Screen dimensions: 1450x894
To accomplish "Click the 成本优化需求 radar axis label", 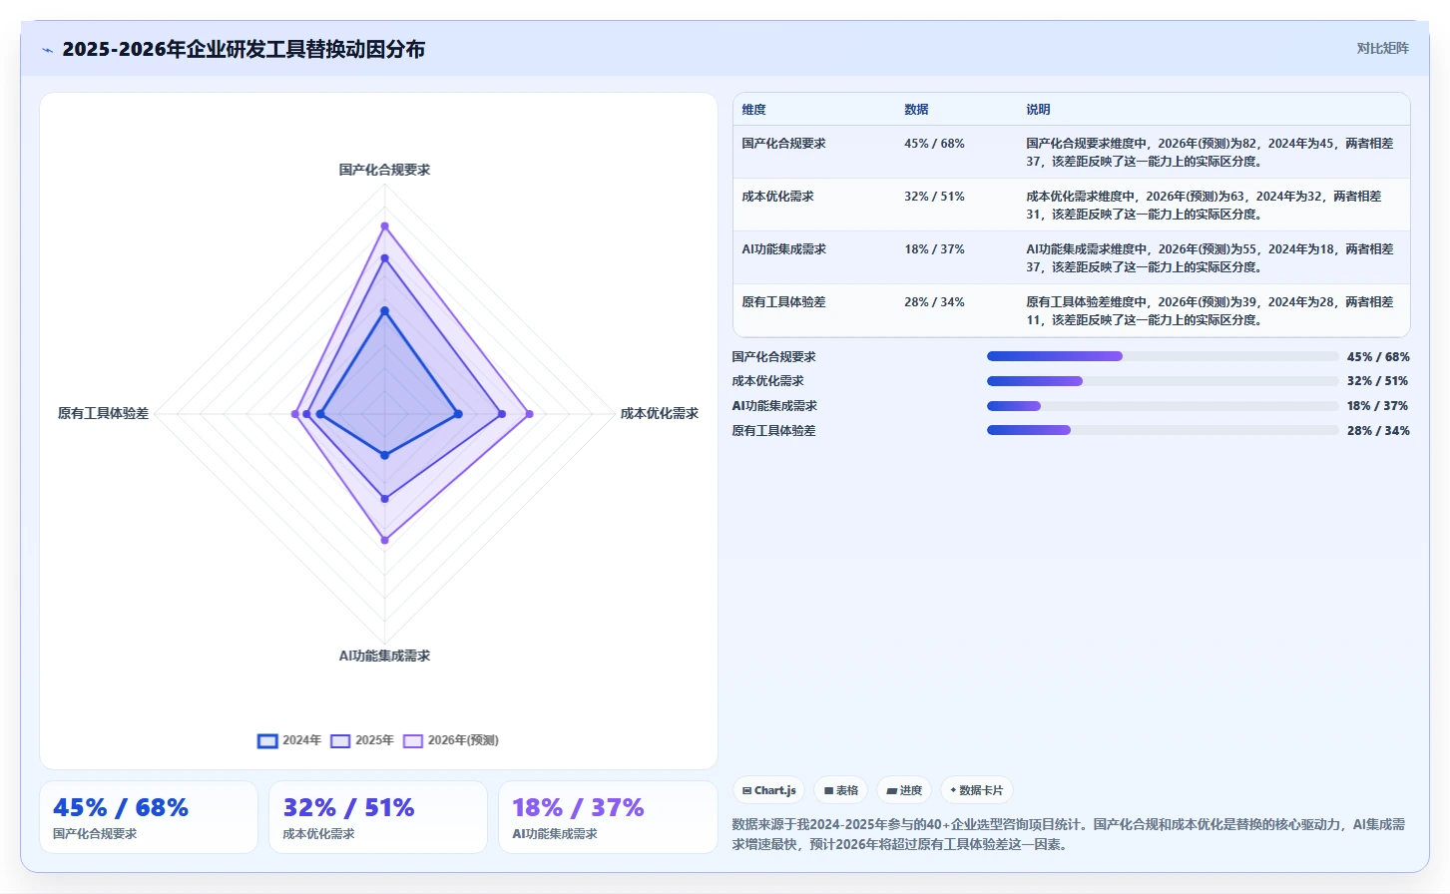I will (659, 413).
